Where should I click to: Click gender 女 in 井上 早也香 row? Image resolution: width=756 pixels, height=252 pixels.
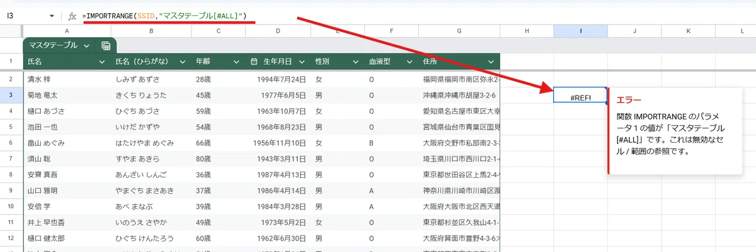338,222
